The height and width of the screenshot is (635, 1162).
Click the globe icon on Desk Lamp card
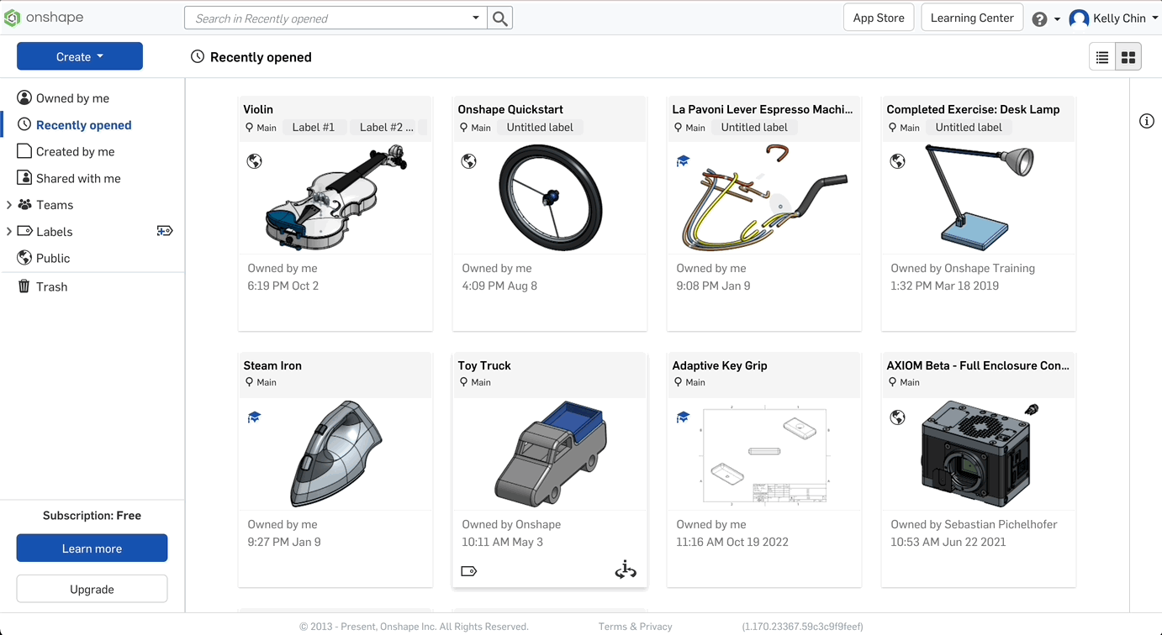[898, 161]
